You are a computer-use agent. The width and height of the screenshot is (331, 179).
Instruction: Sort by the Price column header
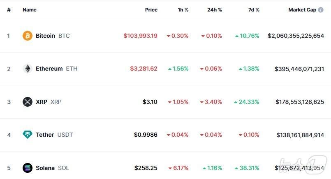coord(151,10)
